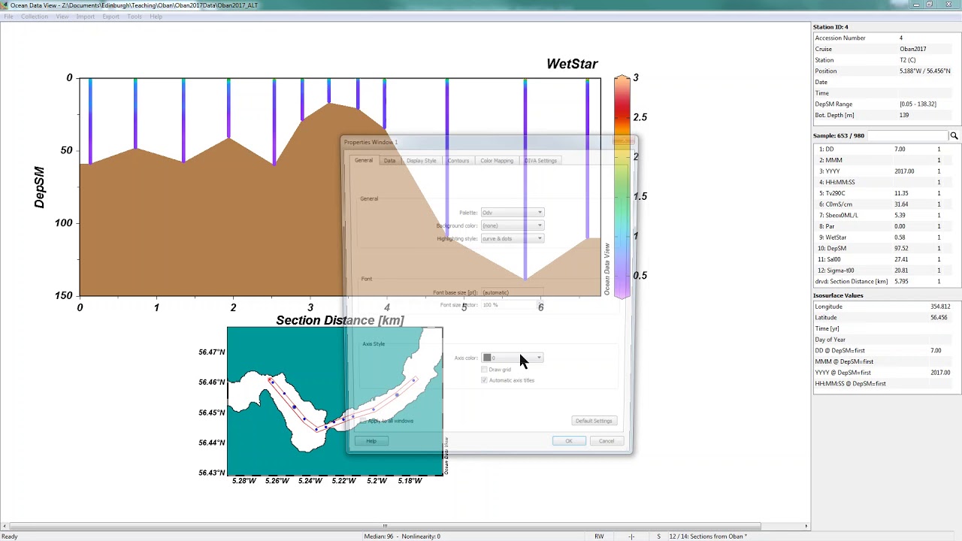Switch to the DIVA Settings tab

[541, 161]
